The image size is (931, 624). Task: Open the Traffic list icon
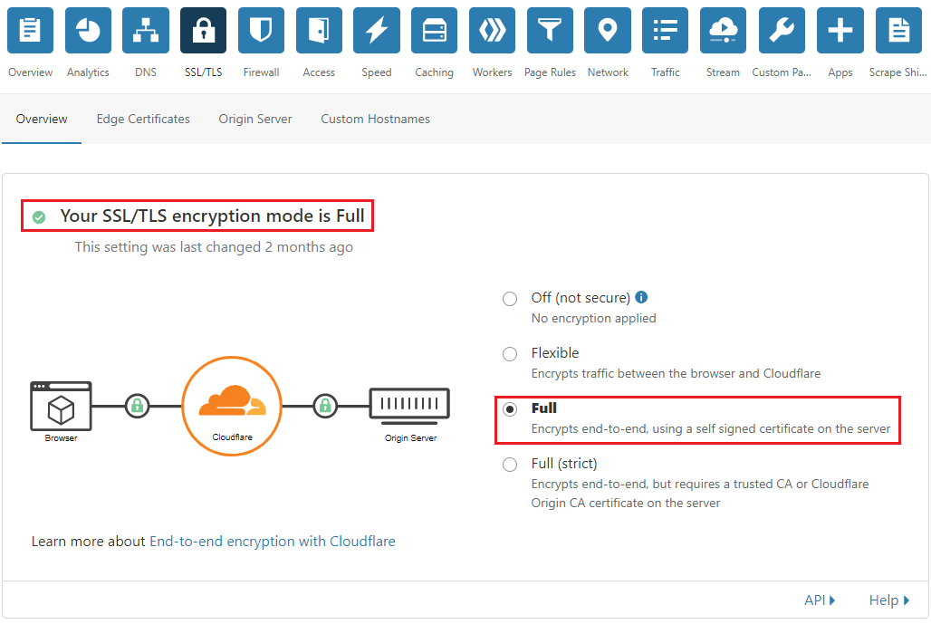tap(665, 30)
